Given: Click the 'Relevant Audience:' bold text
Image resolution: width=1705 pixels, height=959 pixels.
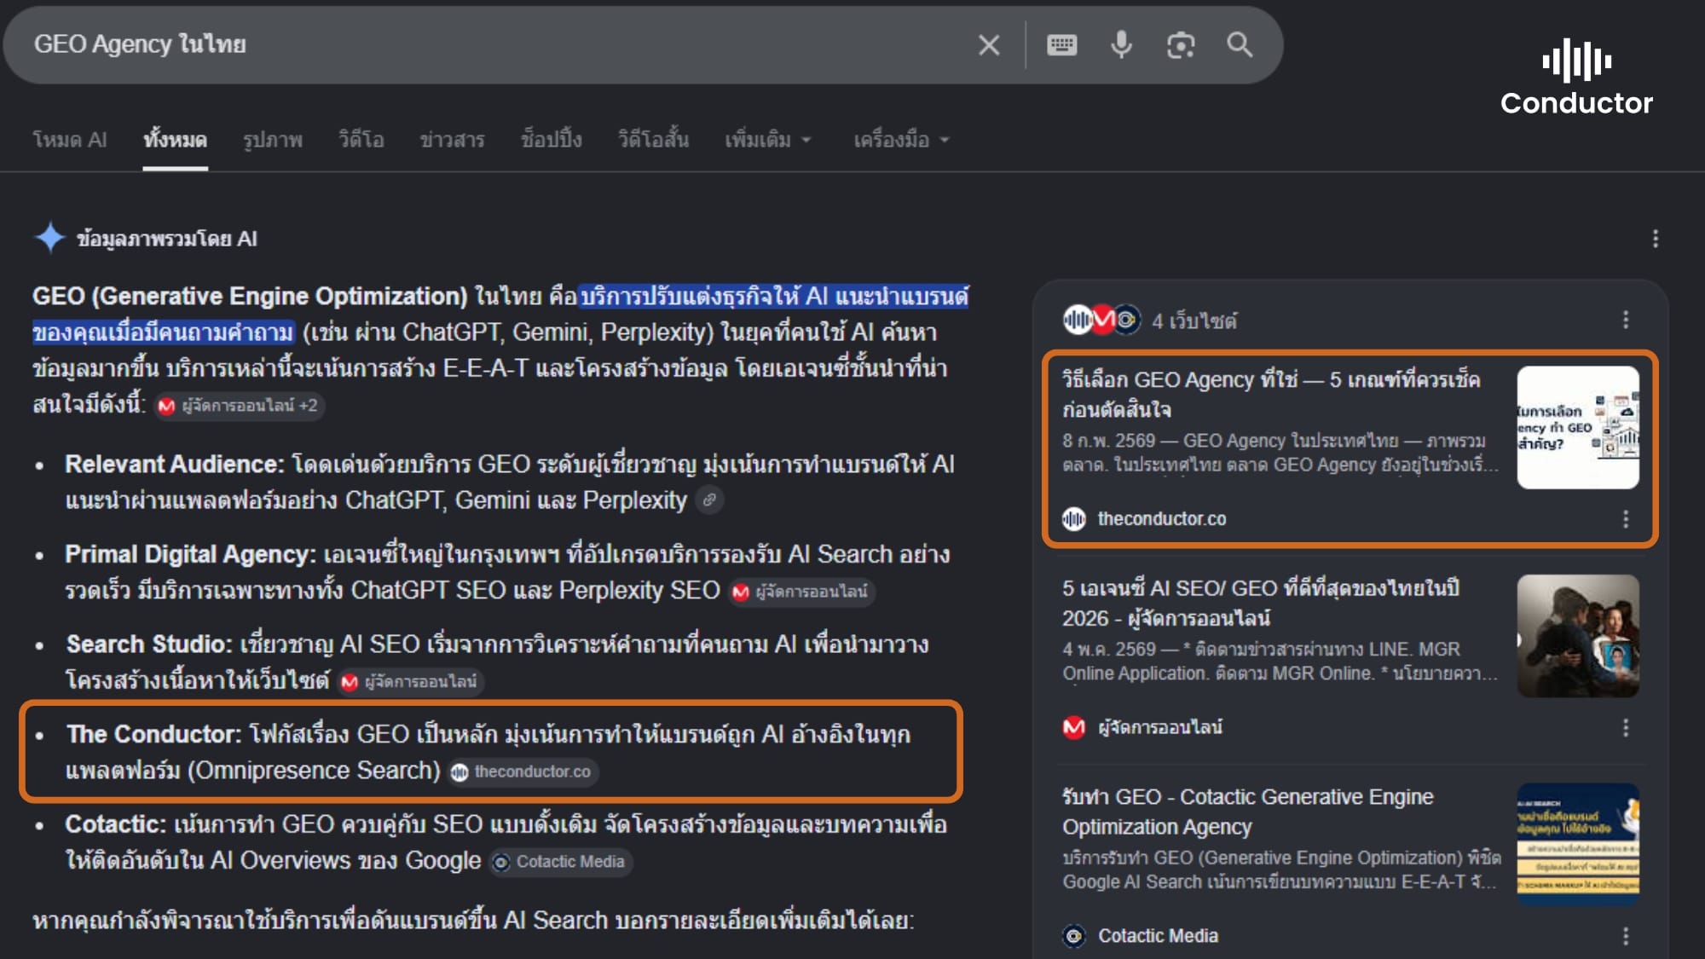Looking at the screenshot, I should [175, 465].
